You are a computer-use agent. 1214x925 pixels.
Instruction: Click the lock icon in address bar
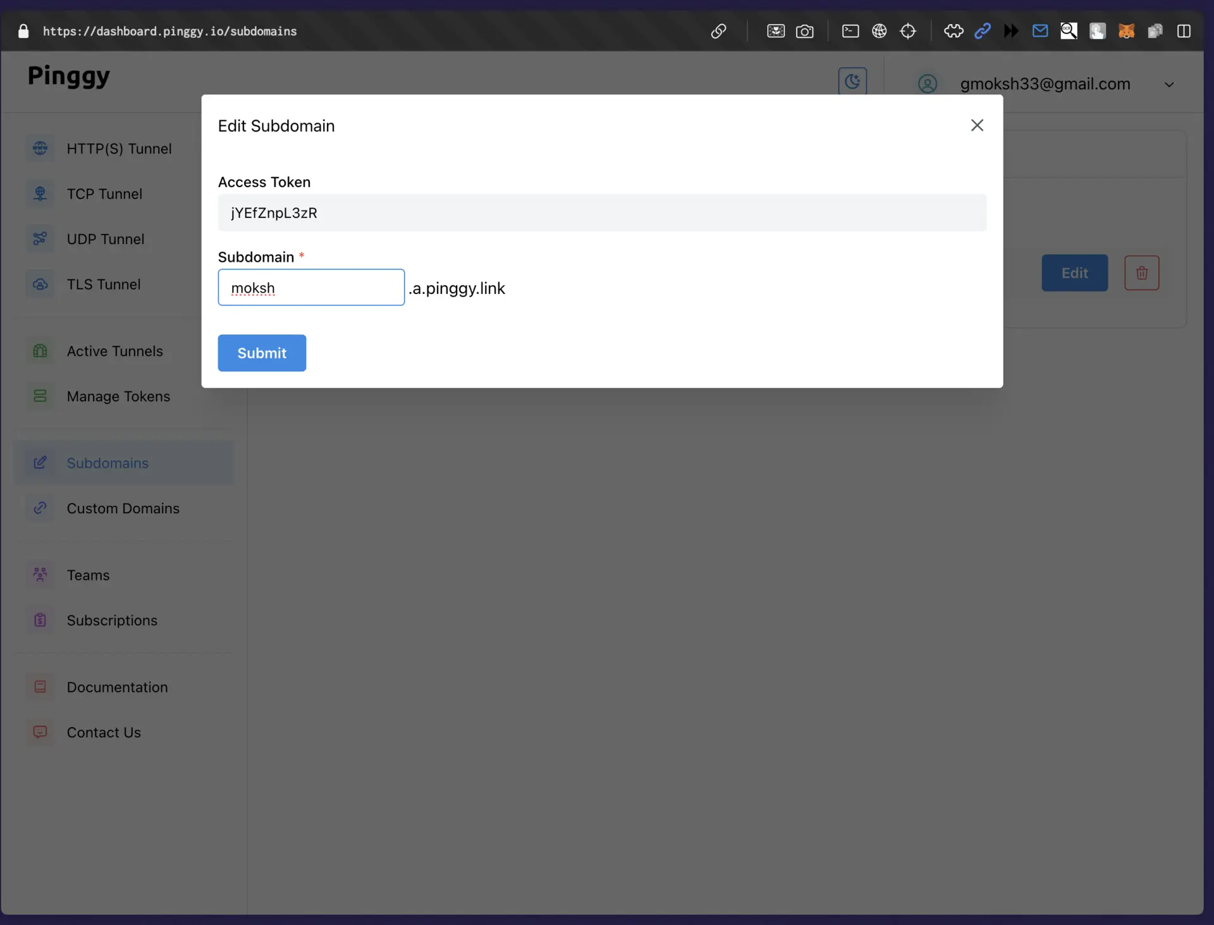pos(23,31)
